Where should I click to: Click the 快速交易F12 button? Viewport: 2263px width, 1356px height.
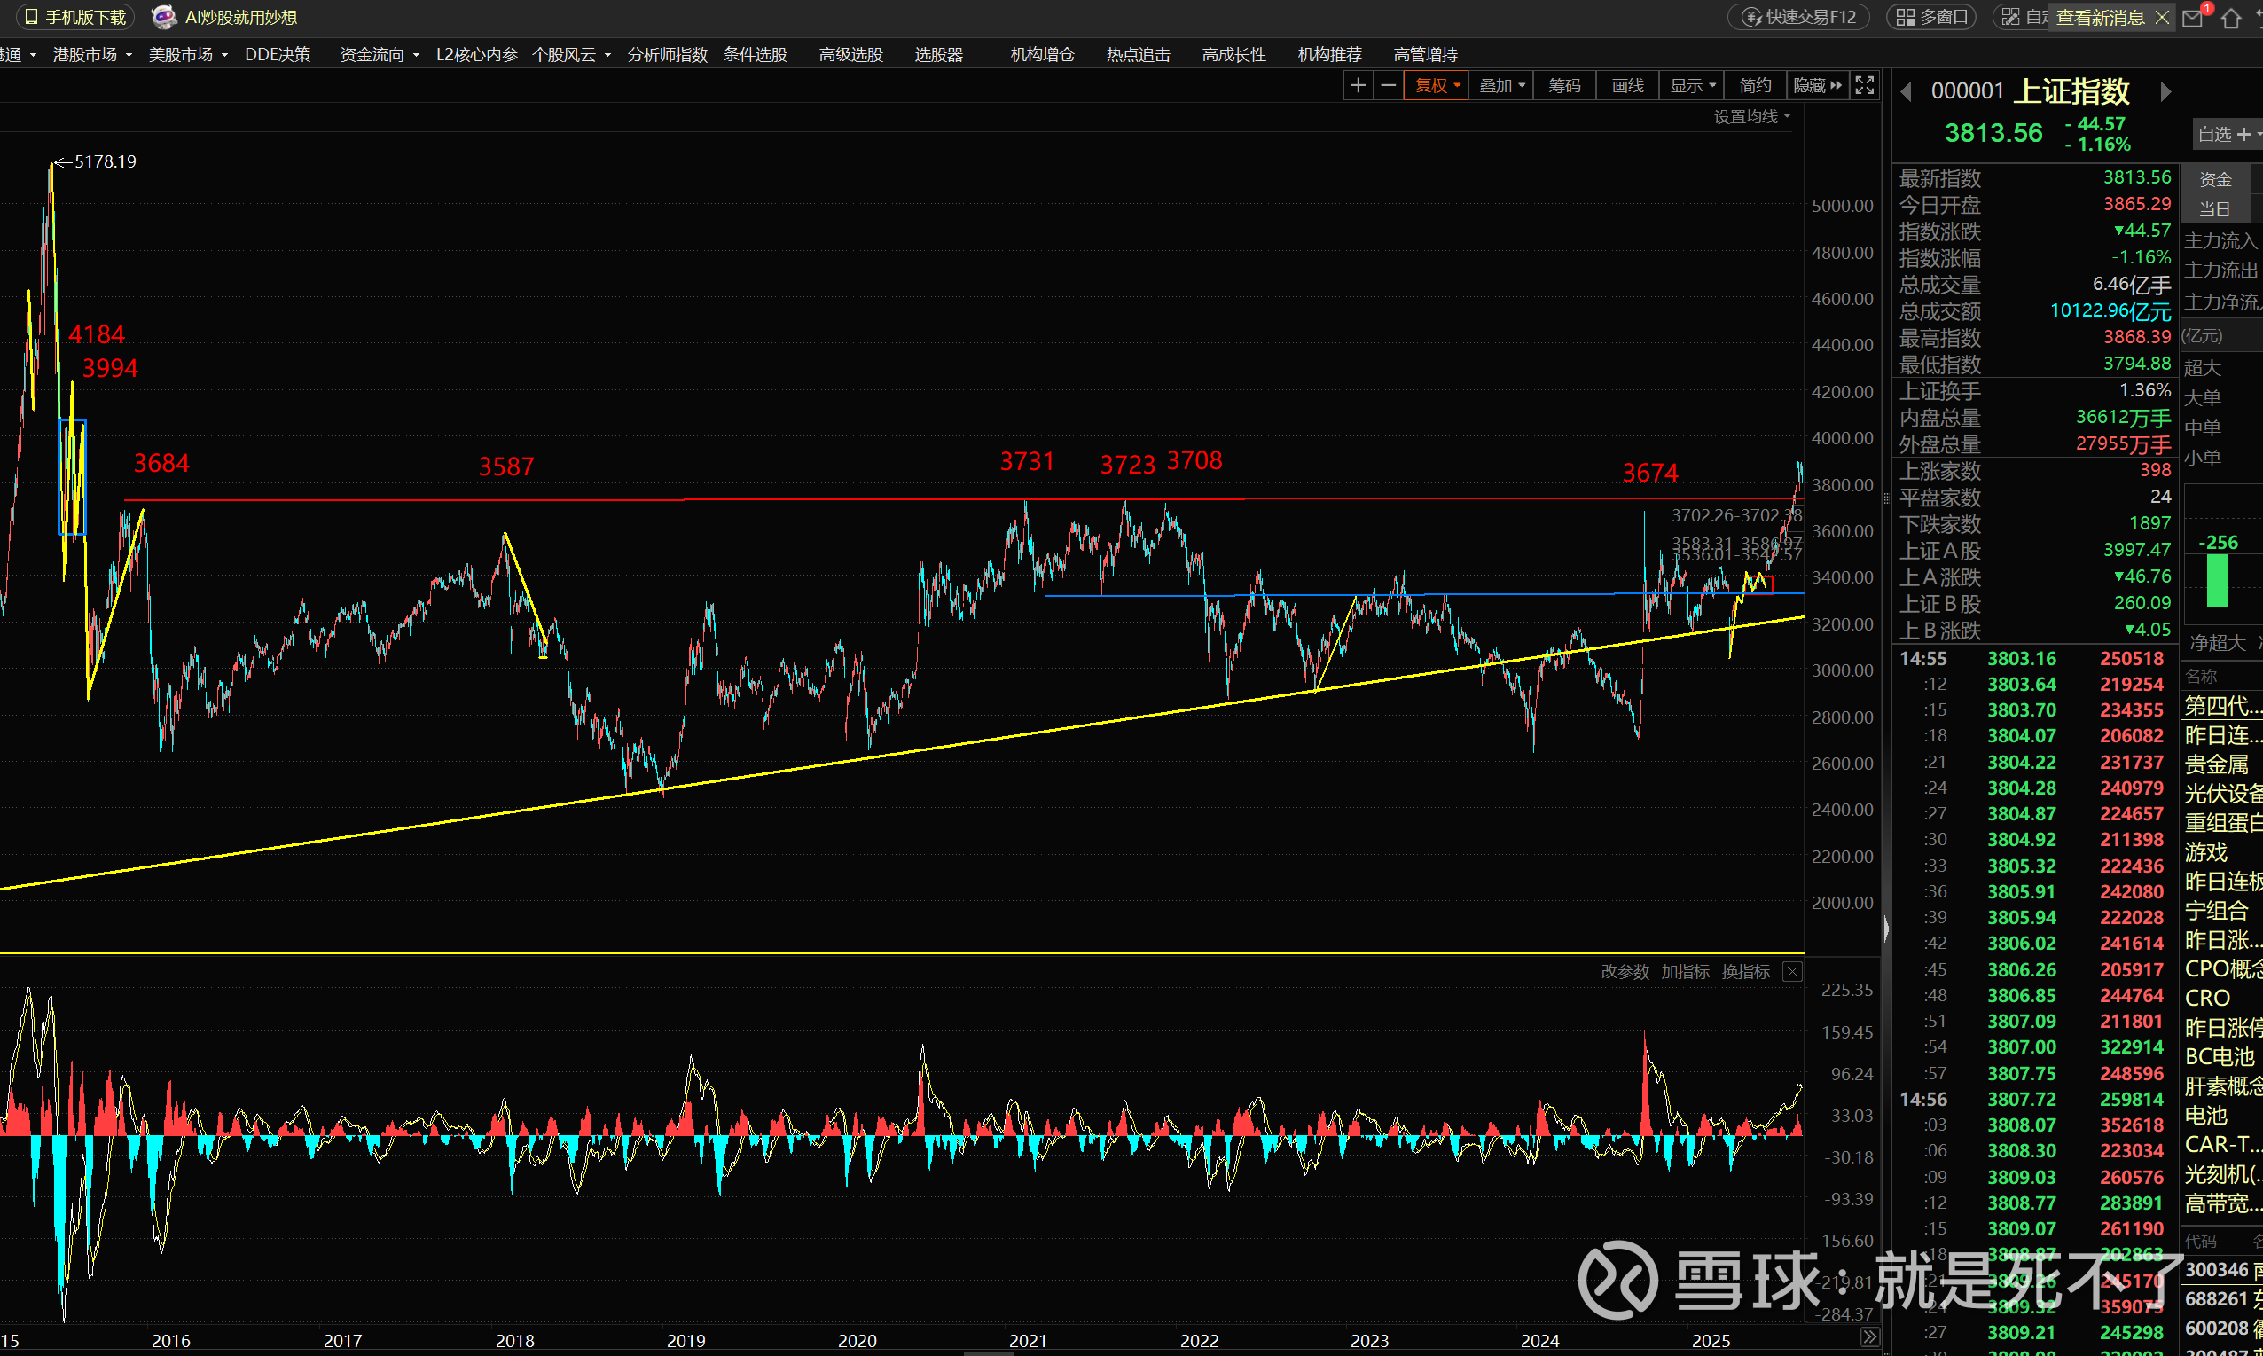click(x=1799, y=18)
